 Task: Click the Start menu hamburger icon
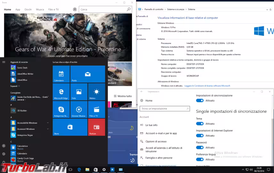[x=4, y=62]
